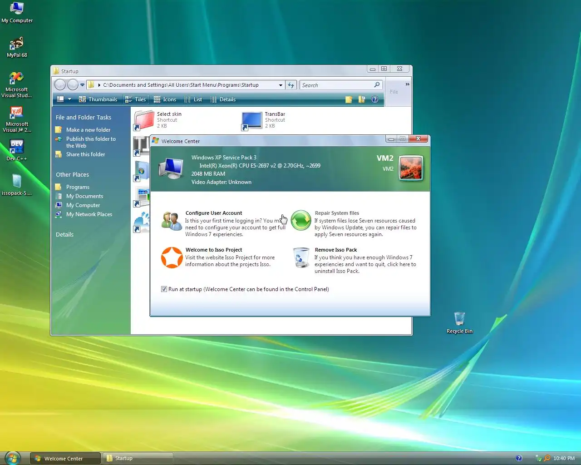Image resolution: width=581 pixels, height=465 pixels.
Task: Select issopack-5 desktop file icon
Action: (17, 185)
